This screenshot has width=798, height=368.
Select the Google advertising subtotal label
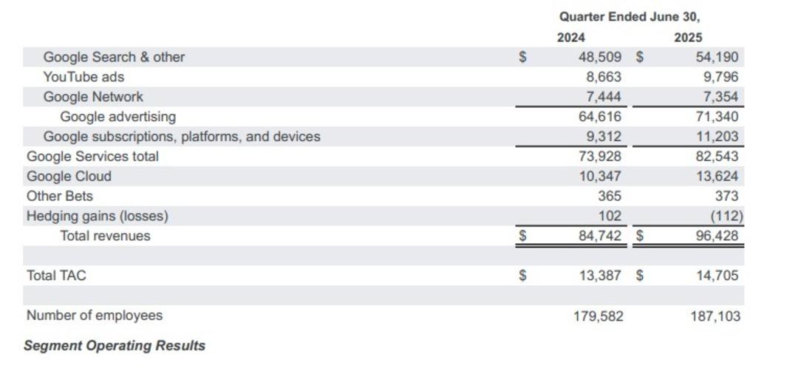tap(117, 117)
